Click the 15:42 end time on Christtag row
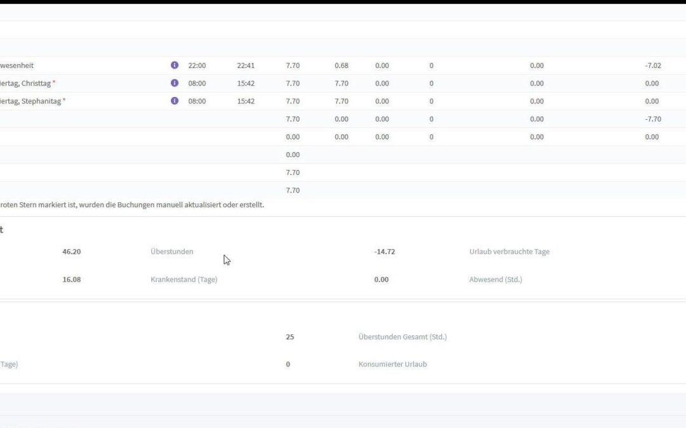Viewport: 686px width, 428px height. click(x=246, y=83)
